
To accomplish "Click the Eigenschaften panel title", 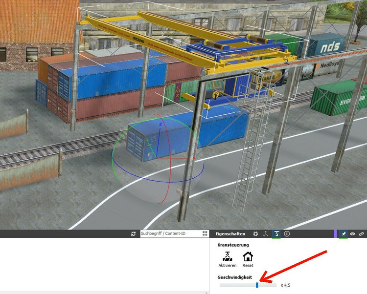I will coord(230,234).
